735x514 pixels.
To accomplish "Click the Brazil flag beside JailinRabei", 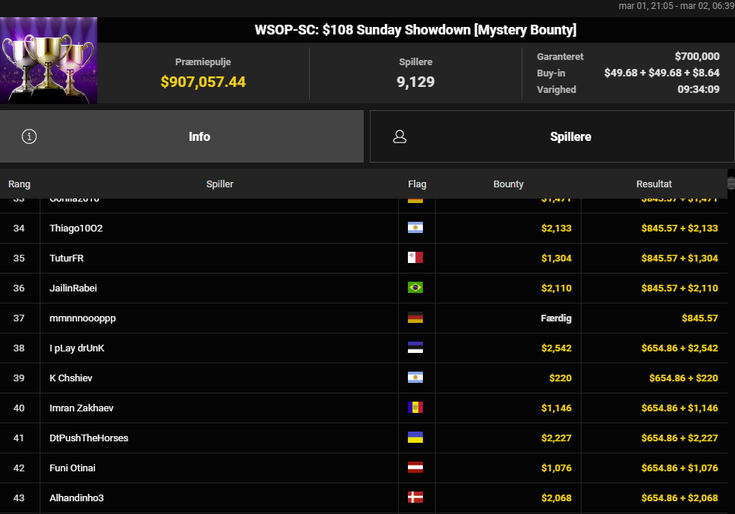I will pos(415,288).
